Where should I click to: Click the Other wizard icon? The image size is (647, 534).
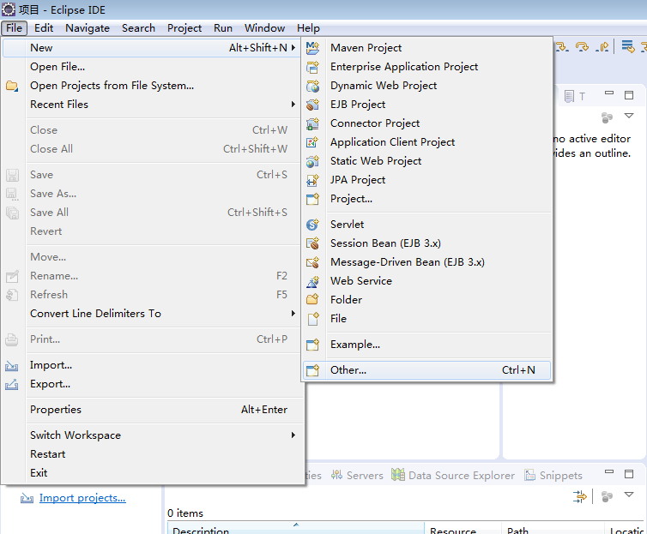pyautogui.click(x=312, y=370)
